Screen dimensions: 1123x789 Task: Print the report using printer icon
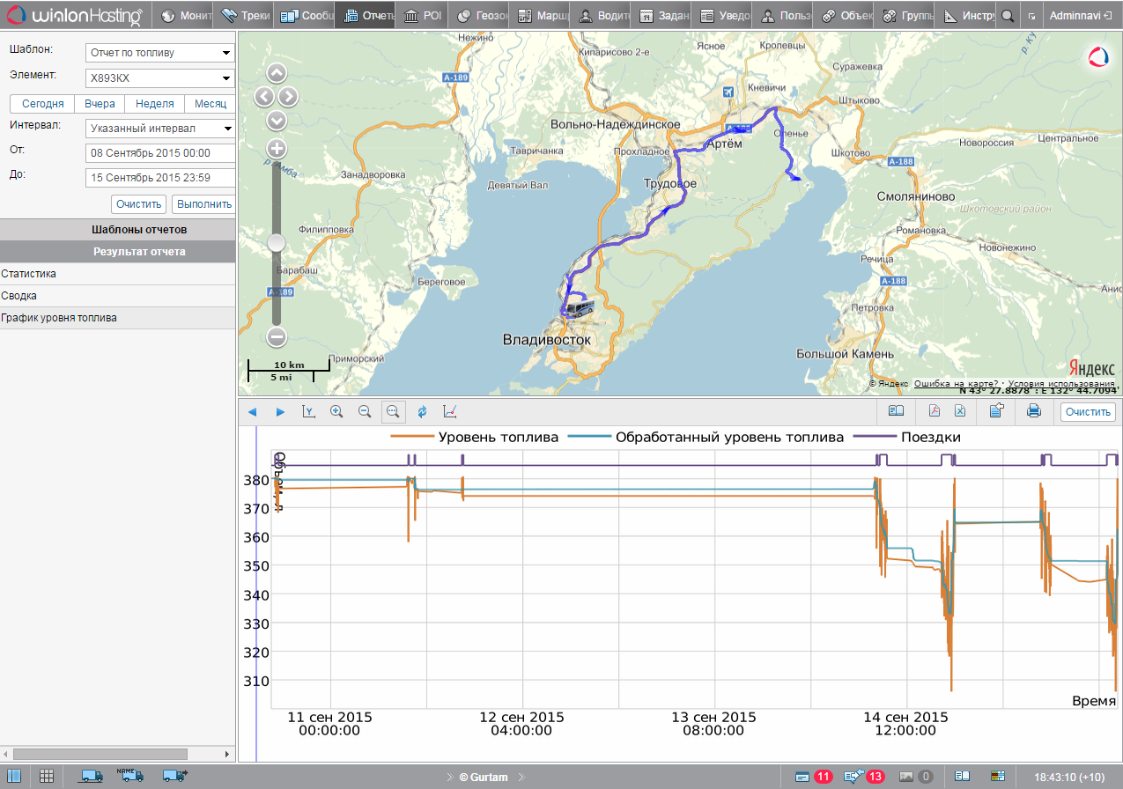(x=1034, y=411)
